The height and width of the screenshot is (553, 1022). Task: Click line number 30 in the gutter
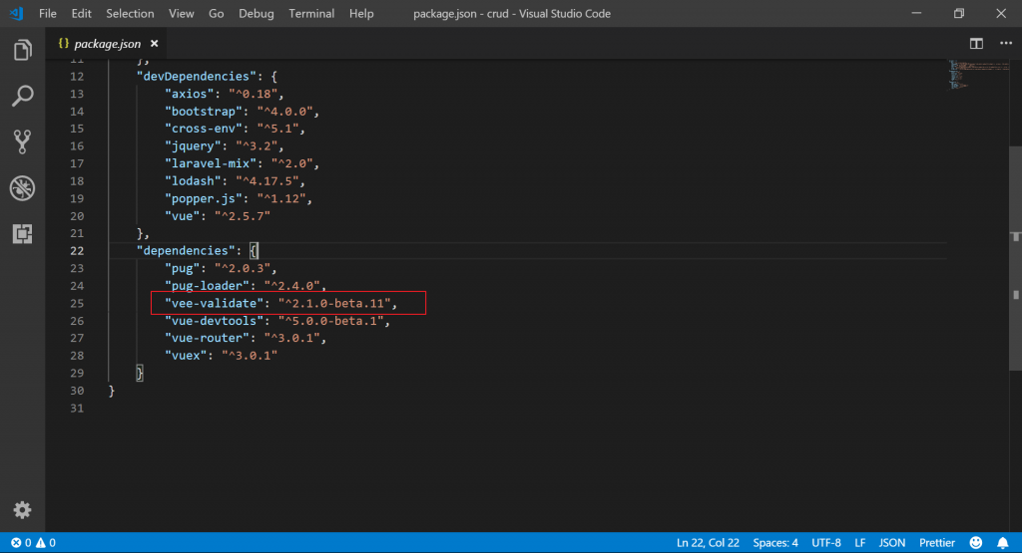[77, 391]
